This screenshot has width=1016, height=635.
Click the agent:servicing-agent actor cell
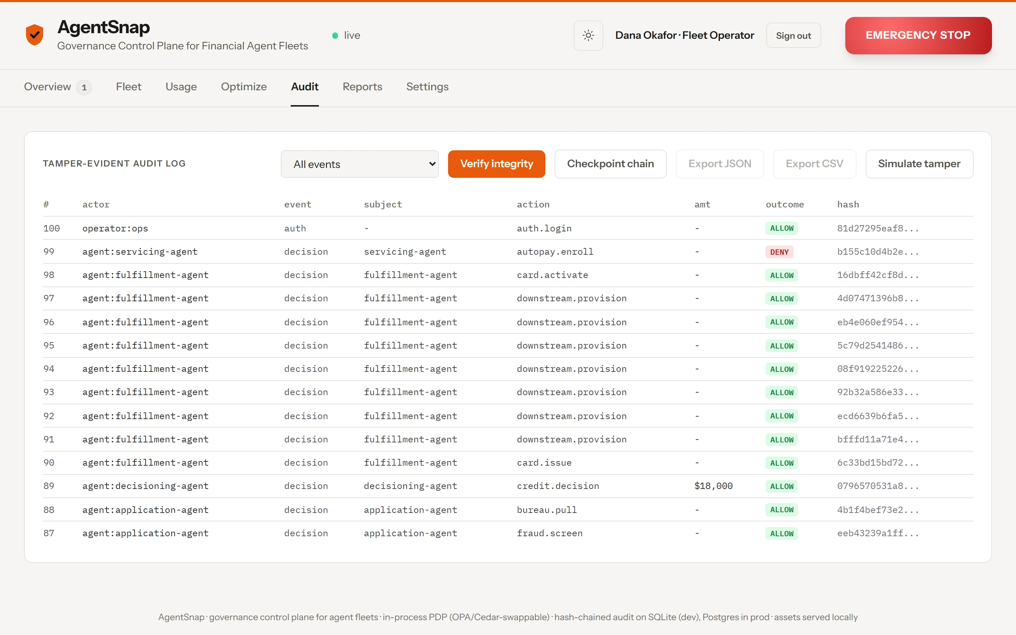140,252
